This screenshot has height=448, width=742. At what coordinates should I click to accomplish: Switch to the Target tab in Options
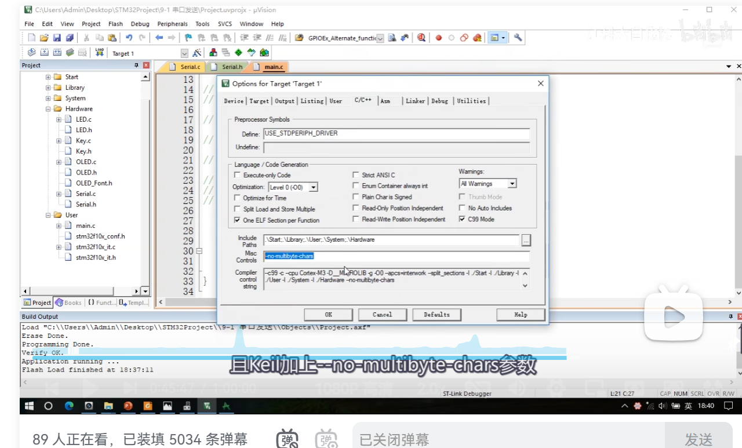[x=259, y=101]
